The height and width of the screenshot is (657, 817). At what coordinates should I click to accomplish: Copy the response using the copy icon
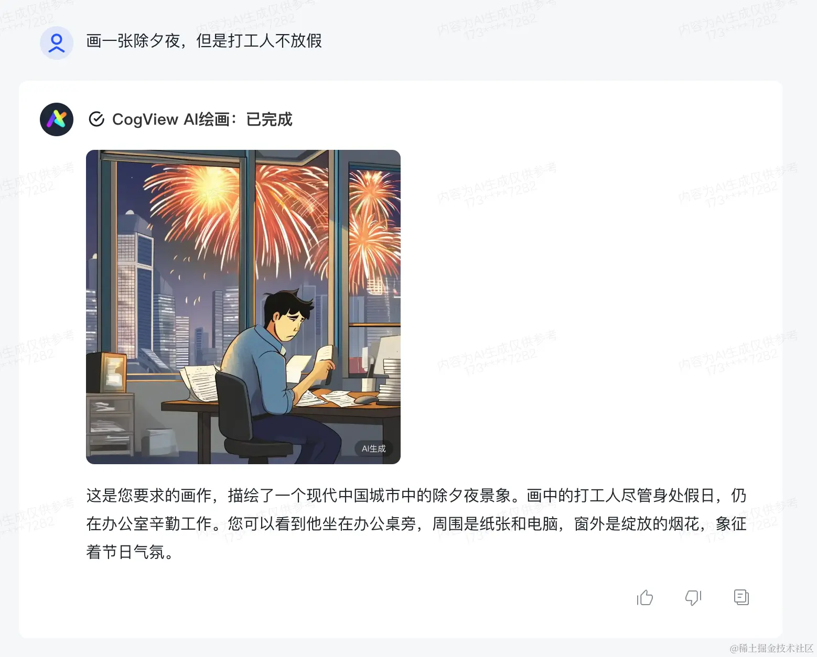click(x=741, y=597)
